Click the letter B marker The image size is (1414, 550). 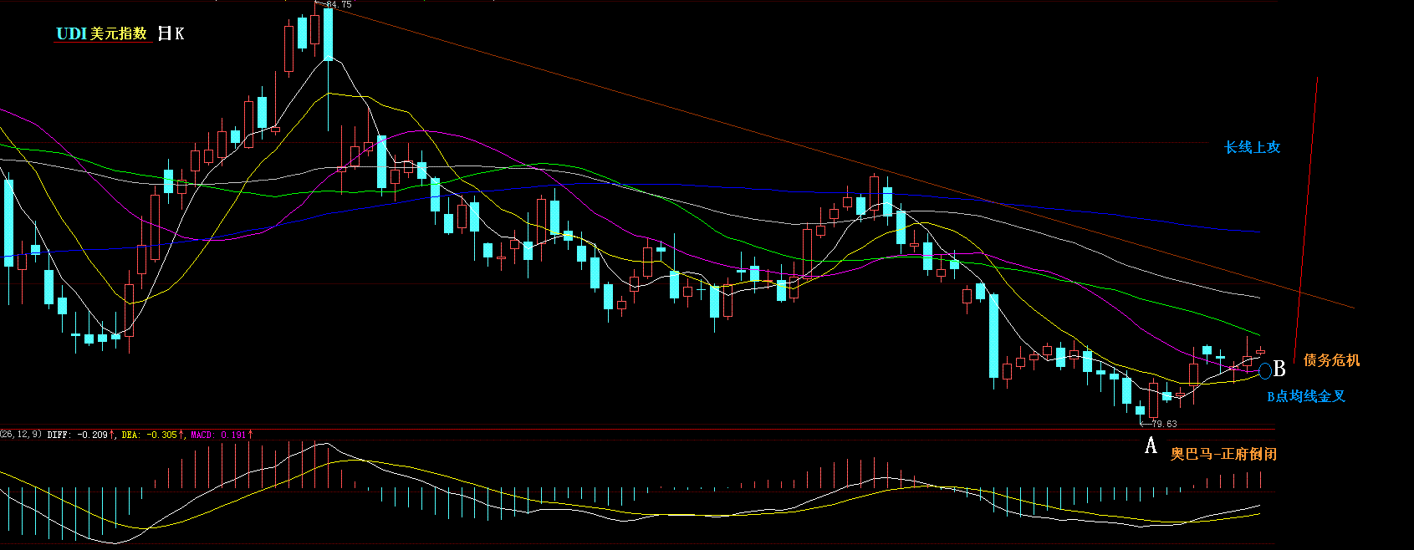1279,369
